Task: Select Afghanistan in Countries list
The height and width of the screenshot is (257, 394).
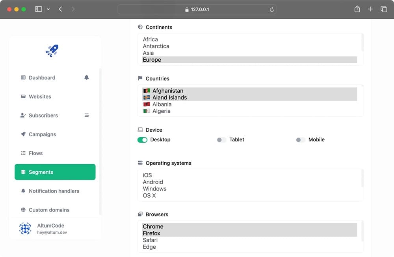Action: click(x=249, y=91)
